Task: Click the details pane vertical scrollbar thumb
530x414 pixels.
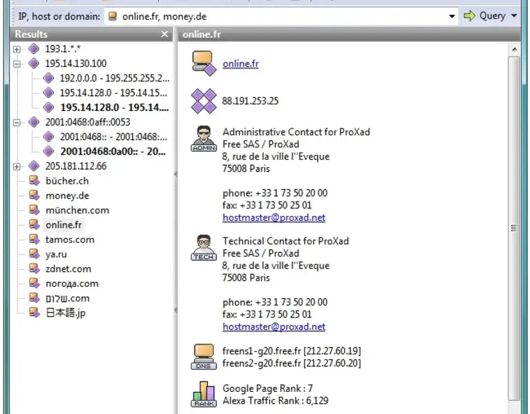Action: tap(514, 228)
